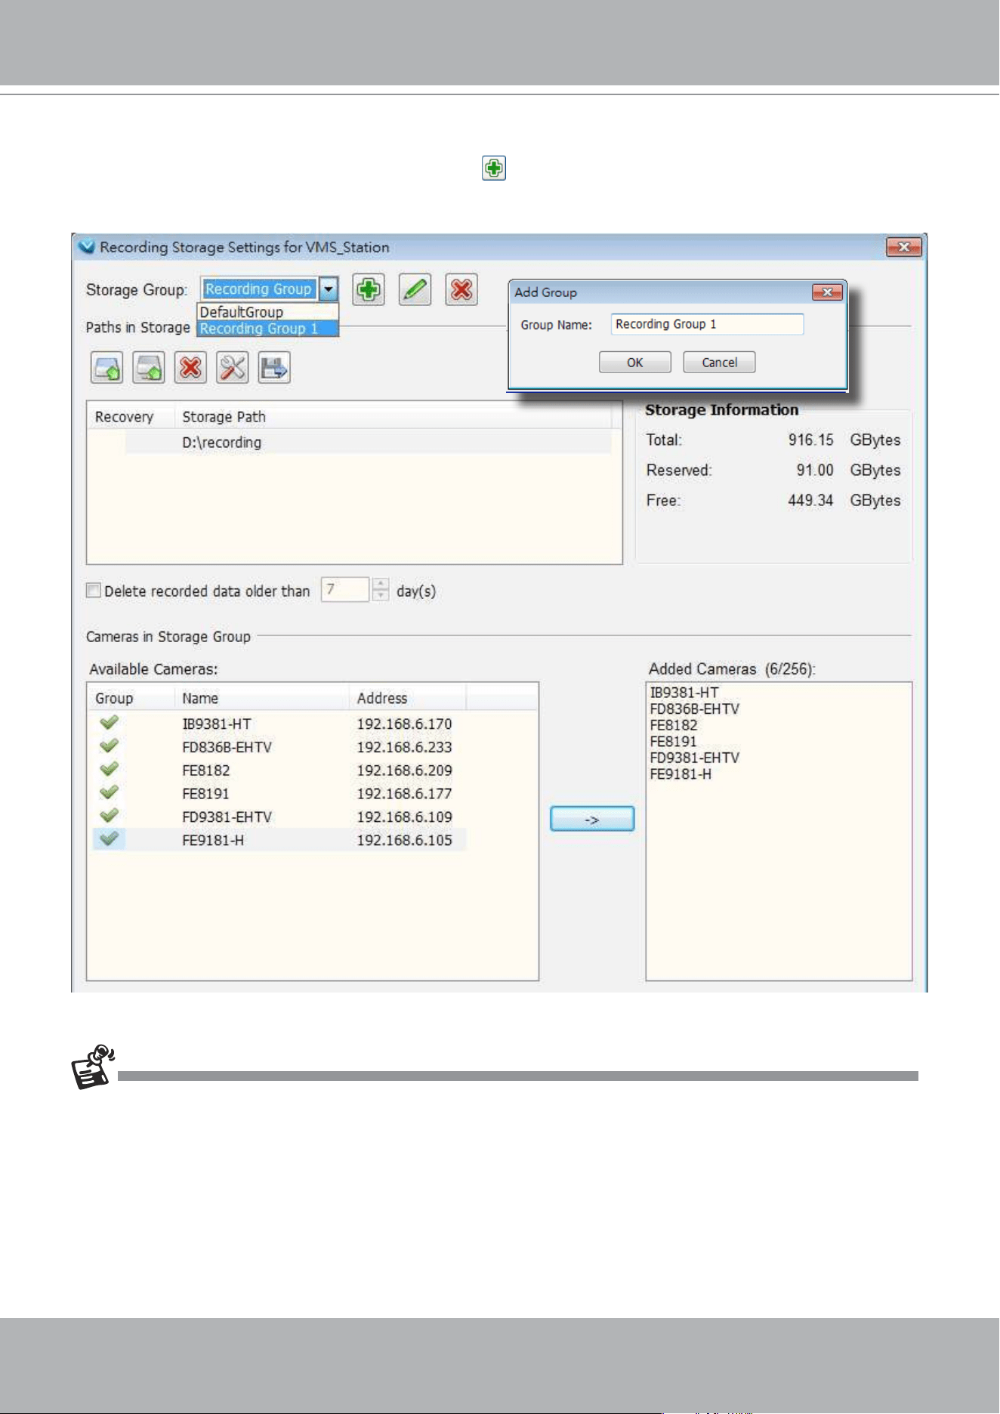The height and width of the screenshot is (1414, 1000).
Task: Open the Storage Group dropdown arrow
Action: (x=329, y=289)
